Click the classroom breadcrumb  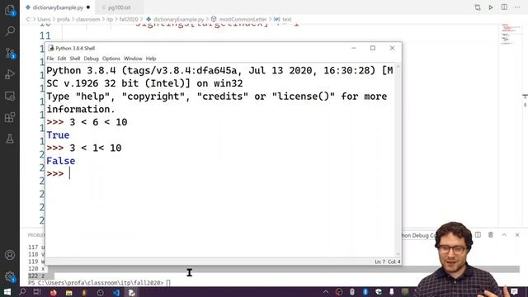point(88,20)
